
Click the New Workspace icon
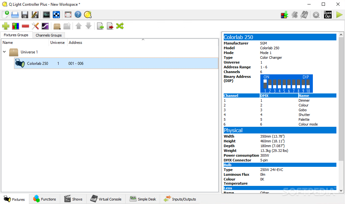[x=5, y=15]
